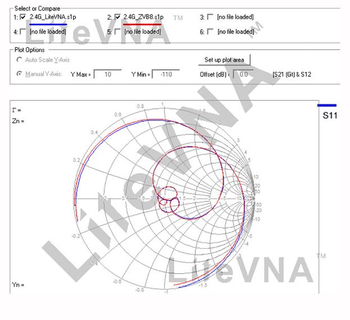The image size is (350, 320).
Task: Click the S11 legend label
Action: (x=330, y=115)
